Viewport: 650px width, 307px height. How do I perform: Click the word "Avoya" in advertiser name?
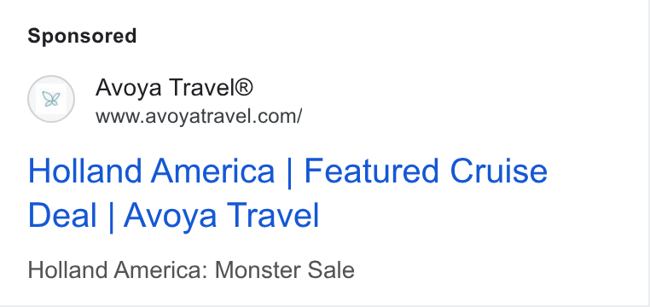tap(129, 88)
